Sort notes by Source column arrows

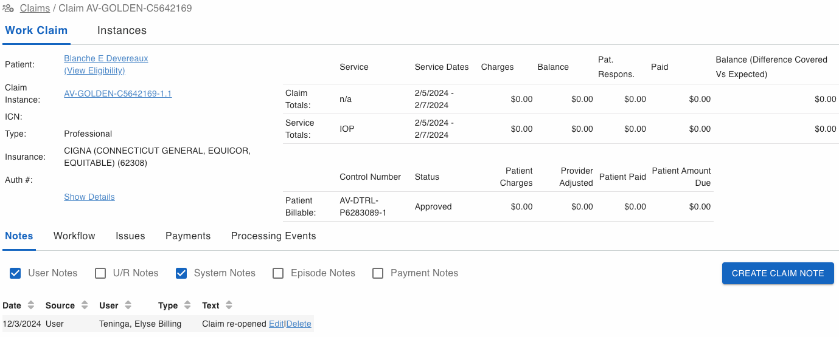pyautogui.click(x=85, y=305)
